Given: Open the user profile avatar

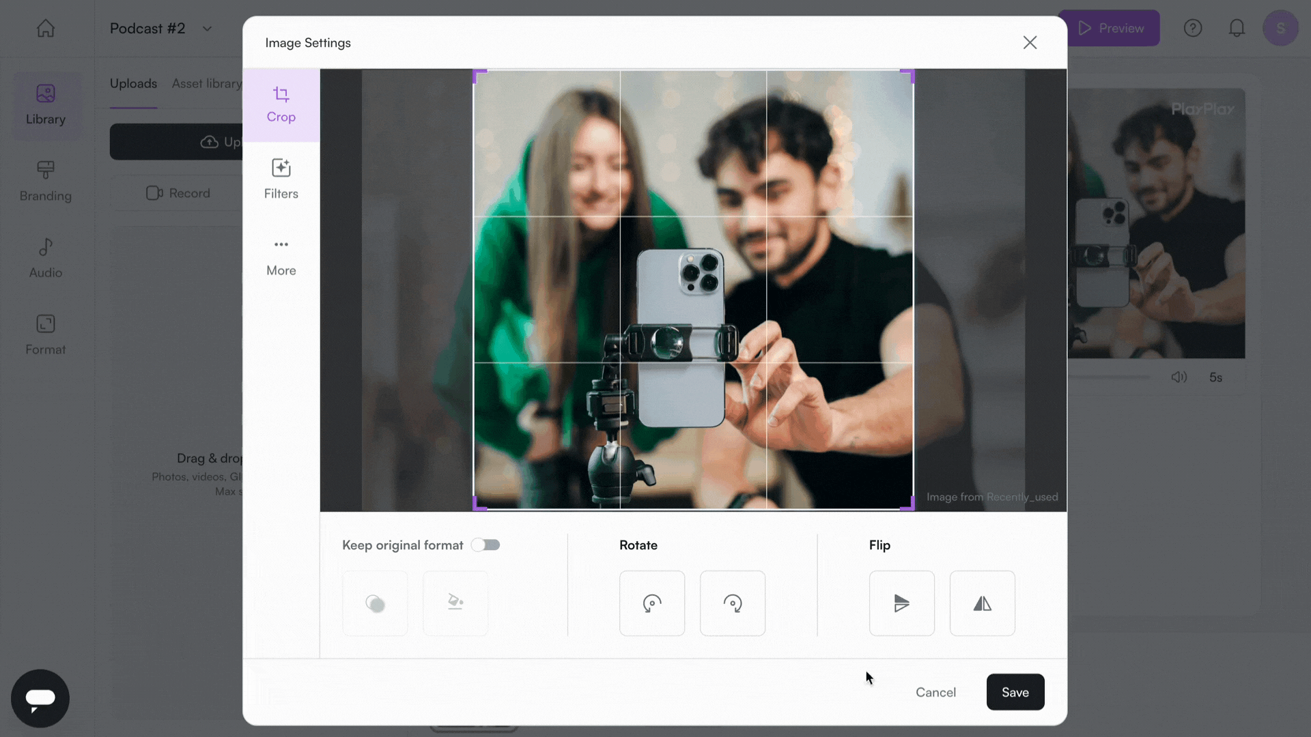Looking at the screenshot, I should [1281, 28].
